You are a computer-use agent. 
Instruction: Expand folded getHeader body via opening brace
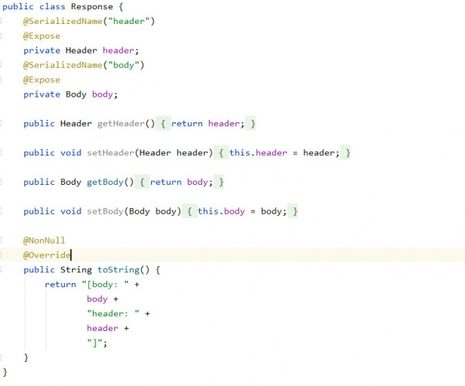(x=163, y=124)
